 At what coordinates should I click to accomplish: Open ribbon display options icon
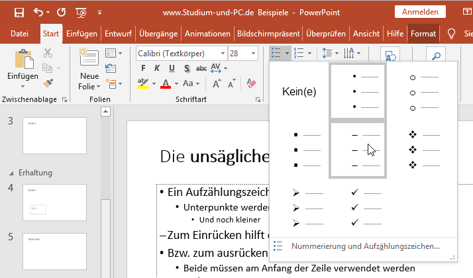tap(466, 12)
